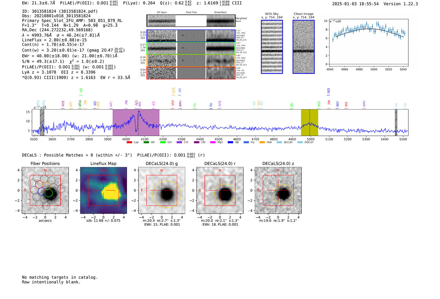Click the With Sky image panel

[x=272, y=47]
